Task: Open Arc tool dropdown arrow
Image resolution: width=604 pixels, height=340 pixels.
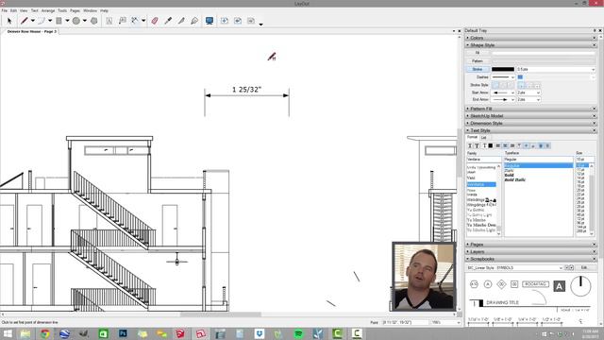Action: pyautogui.click(x=50, y=21)
